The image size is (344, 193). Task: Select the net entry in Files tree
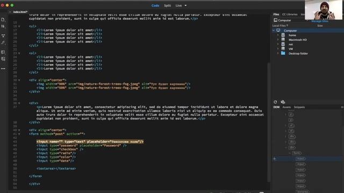[291, 44]
